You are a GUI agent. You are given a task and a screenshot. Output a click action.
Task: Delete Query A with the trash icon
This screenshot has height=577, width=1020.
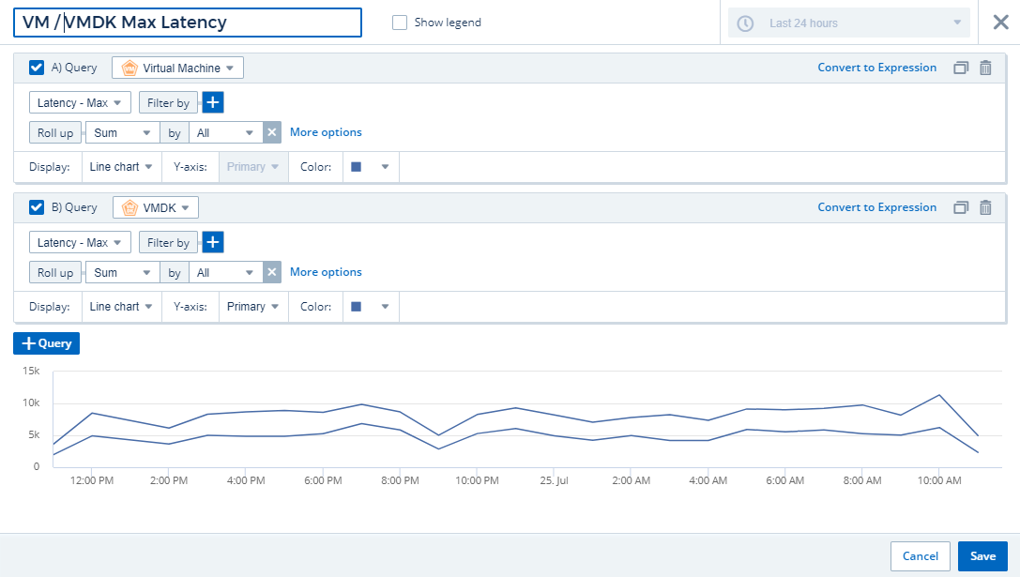[x=985, y=68]
